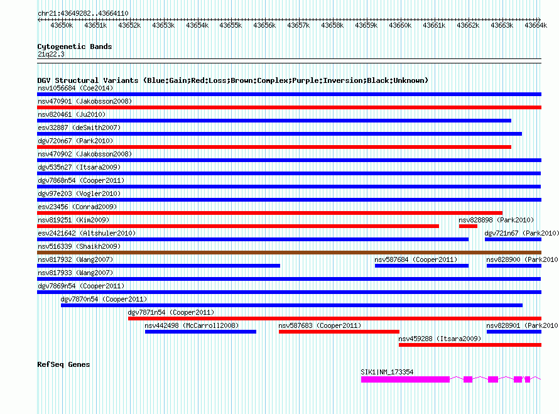Click the dgv535n27 (Itsara2009) variant label
Image resolution: width=559 pixels, height=414 pixels.
click(79, 167)
